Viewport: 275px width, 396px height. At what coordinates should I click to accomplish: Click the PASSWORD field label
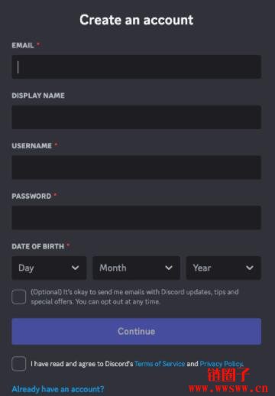coord(31,196)
